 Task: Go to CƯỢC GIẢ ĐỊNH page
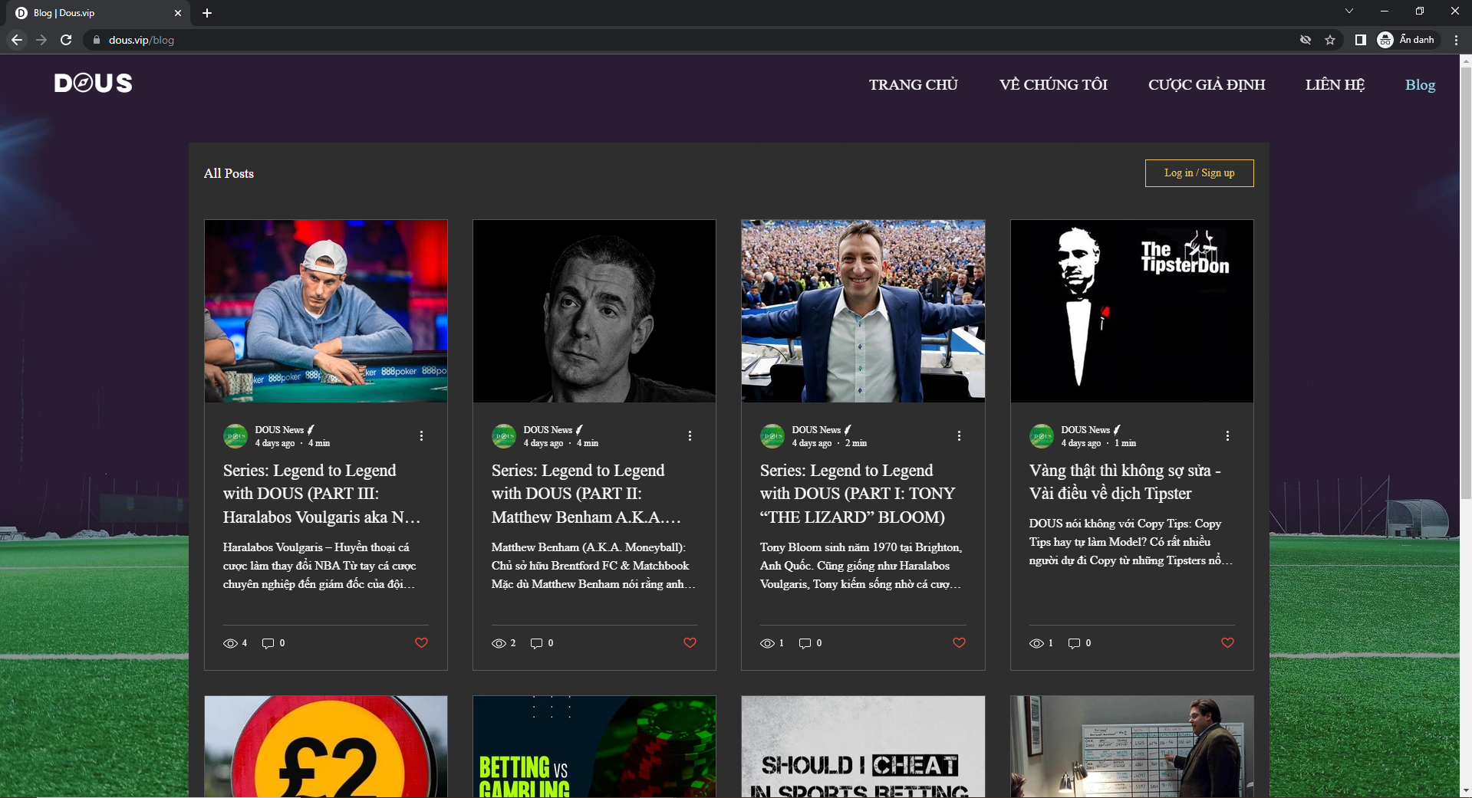click(1207, 84)
